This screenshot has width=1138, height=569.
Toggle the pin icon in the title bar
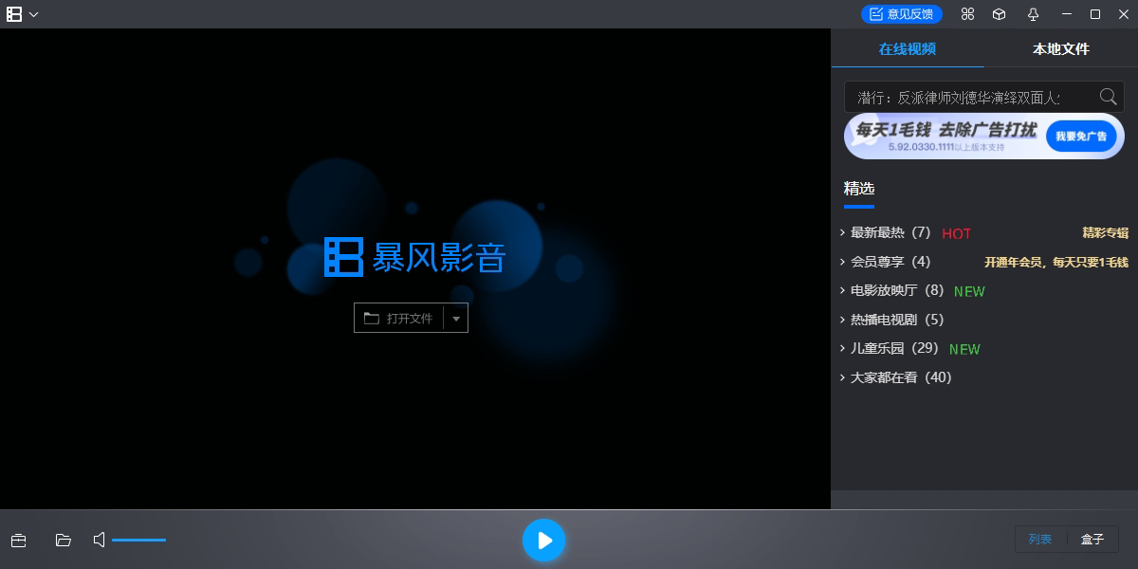(1034, 14)
